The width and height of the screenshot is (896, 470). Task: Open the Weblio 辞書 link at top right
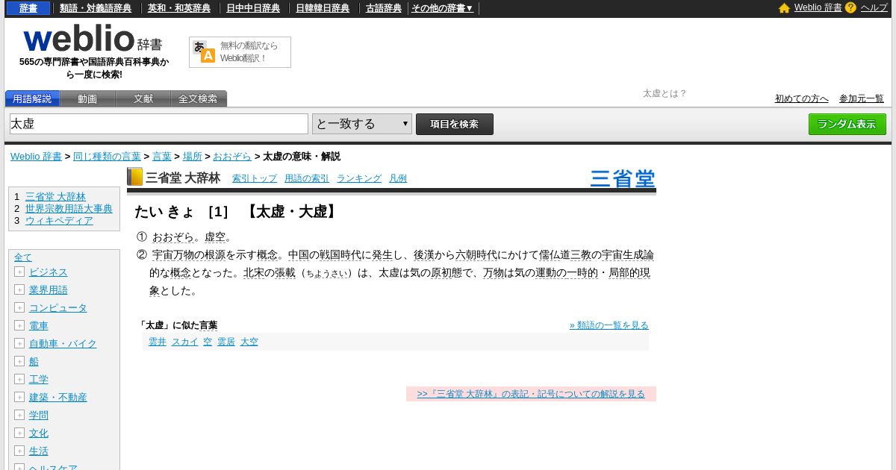tap(818, 7)
